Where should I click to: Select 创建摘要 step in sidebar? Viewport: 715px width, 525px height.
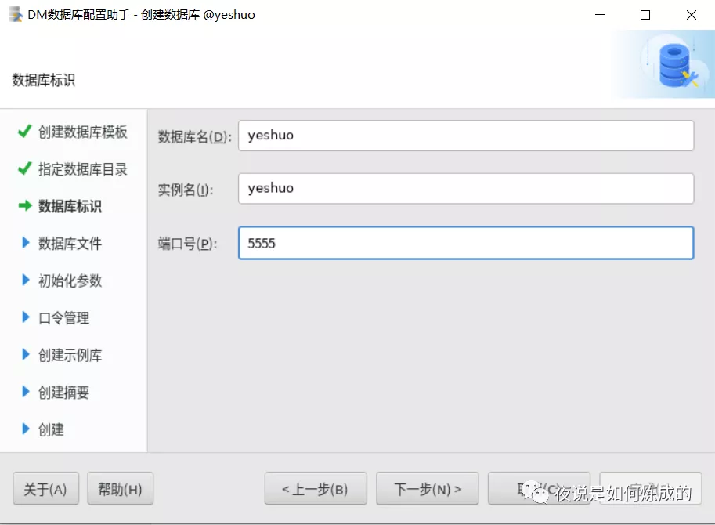pos(64,393)
